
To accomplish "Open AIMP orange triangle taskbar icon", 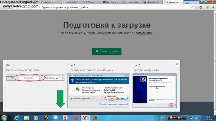I will (x=46, y=118).
